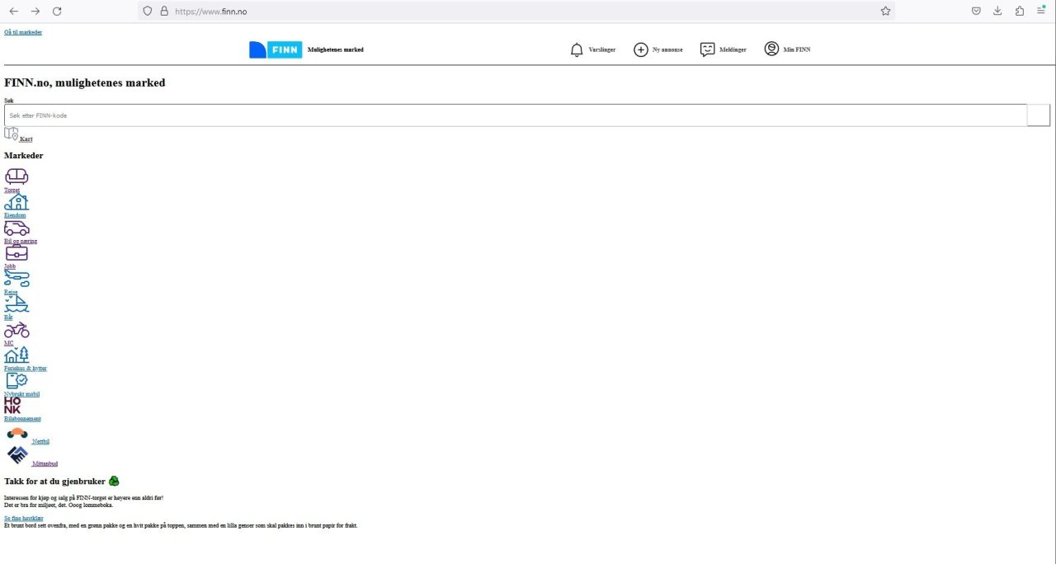Select the Feriehus & hytter cabin icon
The image size is (1056, 564).
16,355
